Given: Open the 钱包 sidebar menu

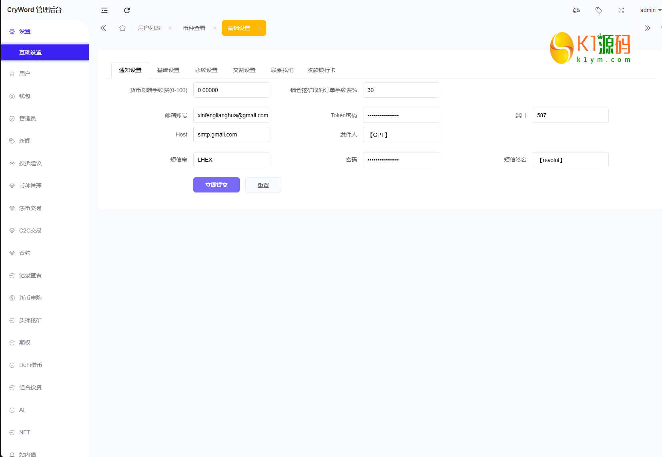Looking at the screenshot, I should (x=45, y=96).
